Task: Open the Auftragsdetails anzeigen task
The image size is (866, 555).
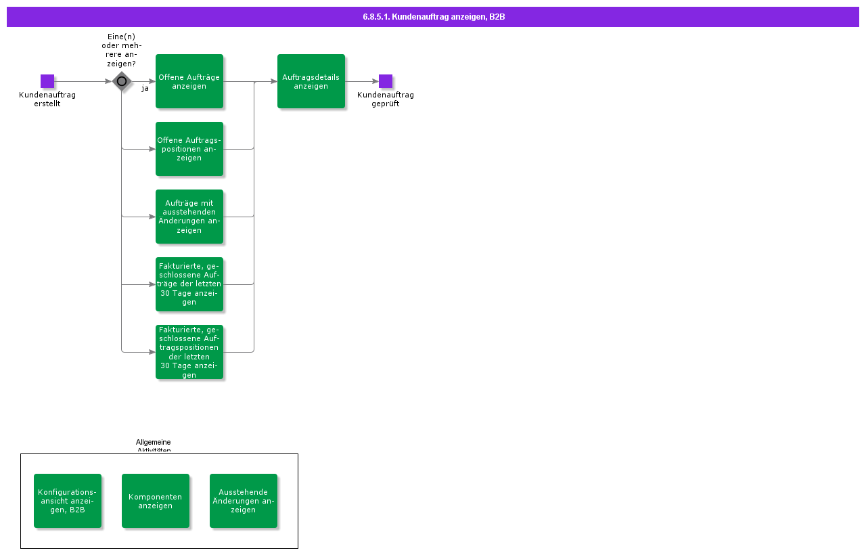Action: pyautogui.click(x=311, y=81)
